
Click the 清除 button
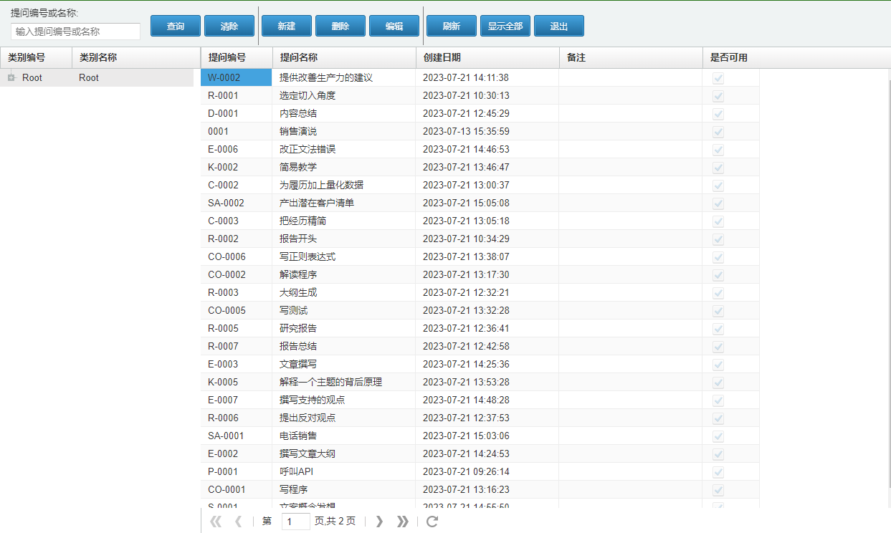point(229,26)
